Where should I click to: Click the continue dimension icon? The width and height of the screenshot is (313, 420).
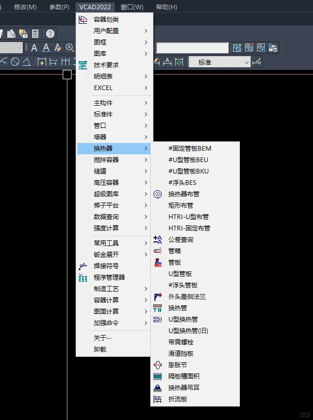point(65,62)
